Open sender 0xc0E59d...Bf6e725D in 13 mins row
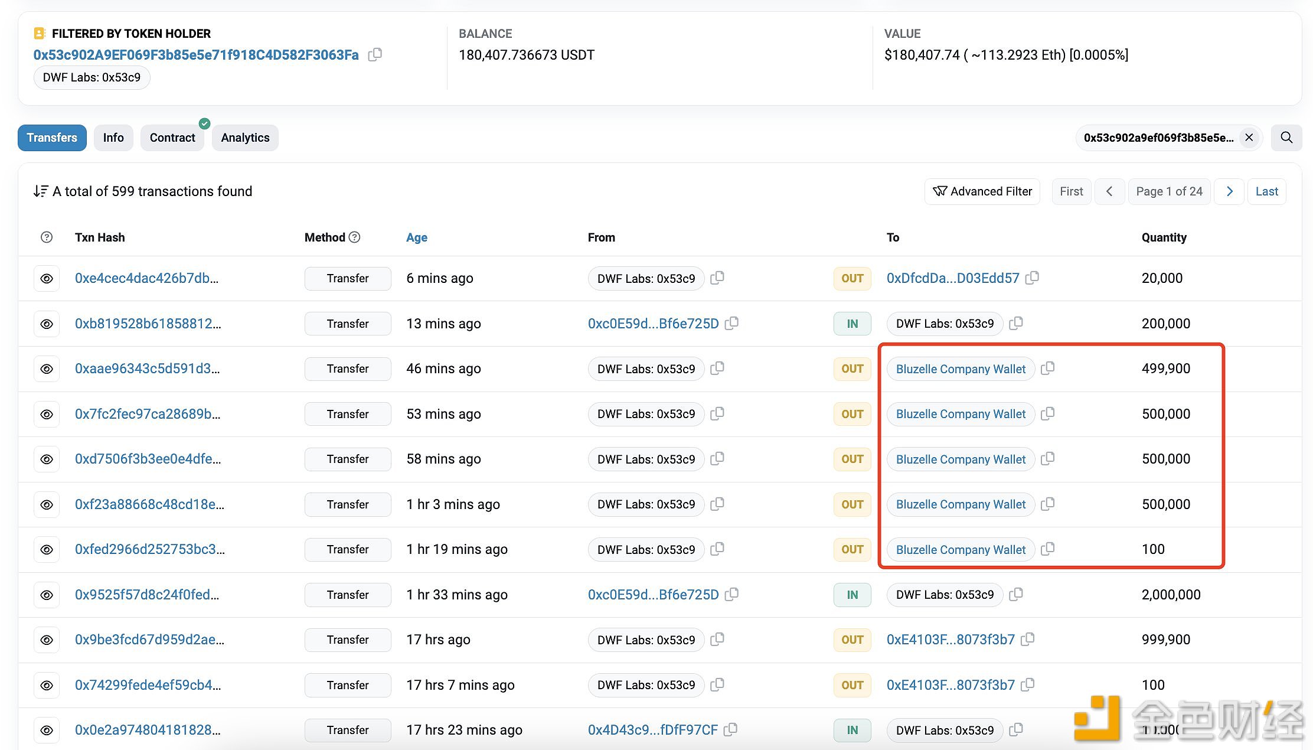 tap(654, 324)
